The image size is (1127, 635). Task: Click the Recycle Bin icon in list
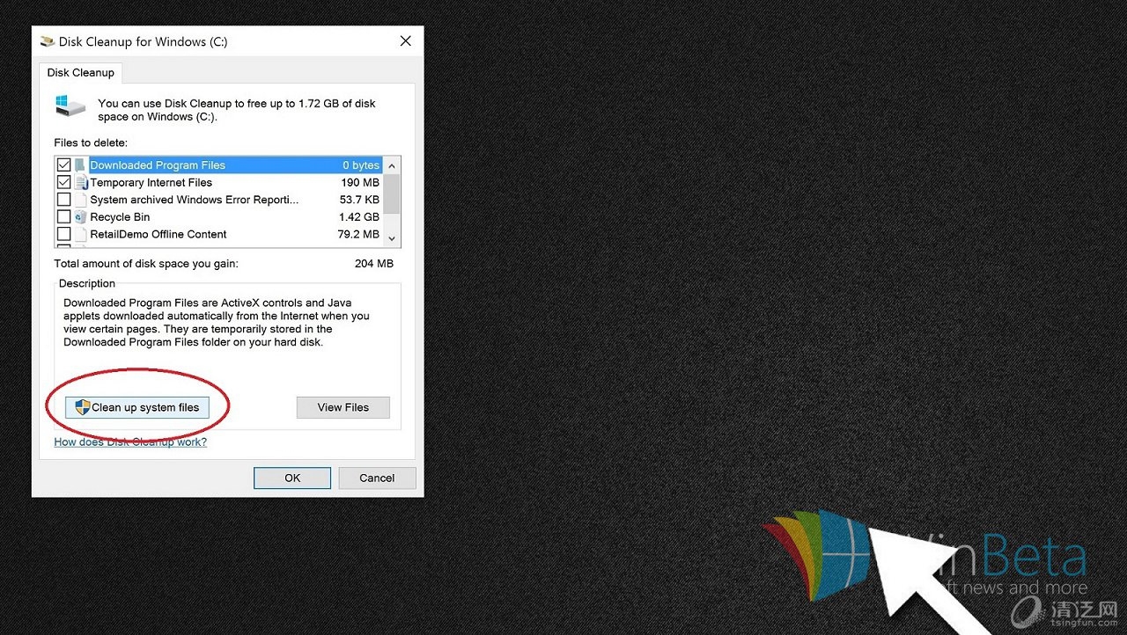click(x=81, y=217)
